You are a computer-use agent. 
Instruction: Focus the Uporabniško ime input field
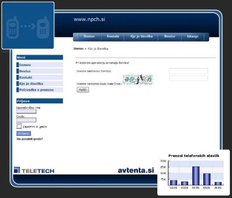coord(26,111)
